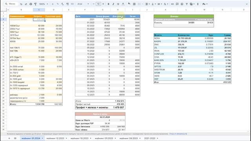Select the KASPA coin cell

[x=166, y=42]
